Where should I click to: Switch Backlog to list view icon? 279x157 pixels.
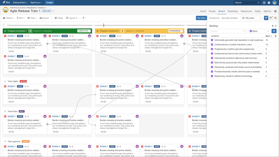274,31
